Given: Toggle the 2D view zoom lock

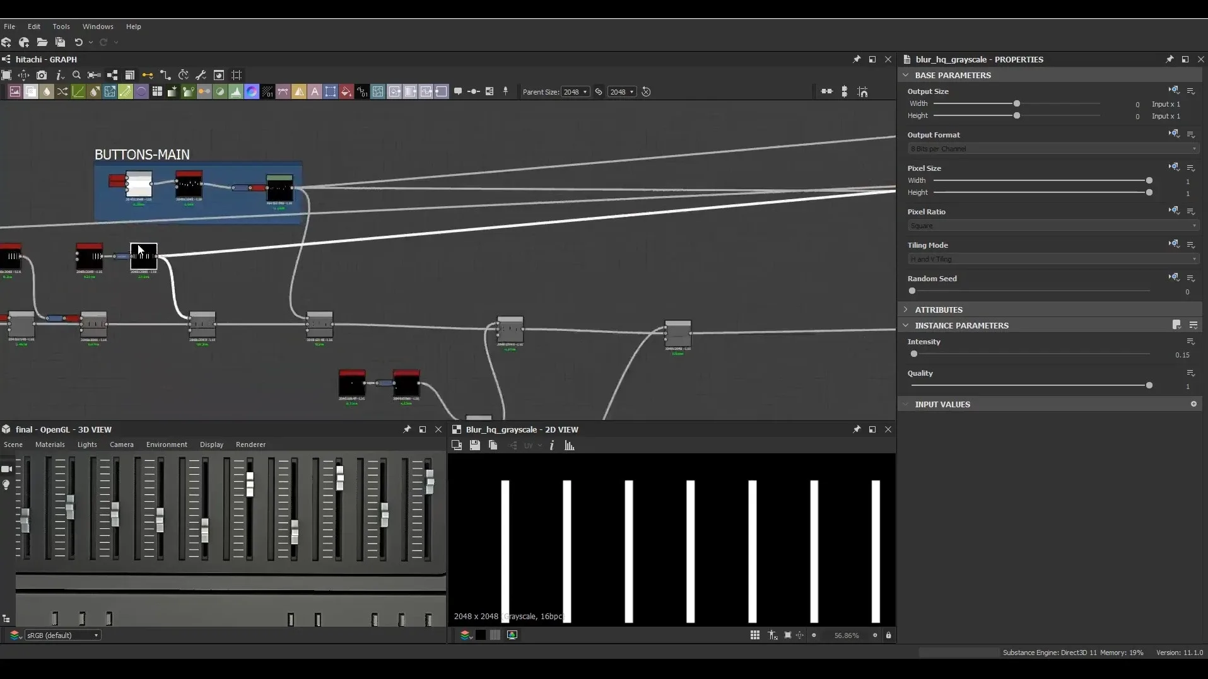Looking at the screenshot, I should 889,635.
